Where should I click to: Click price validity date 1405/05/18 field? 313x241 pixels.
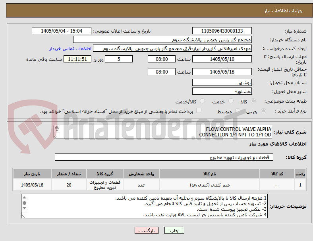[222, 72]
